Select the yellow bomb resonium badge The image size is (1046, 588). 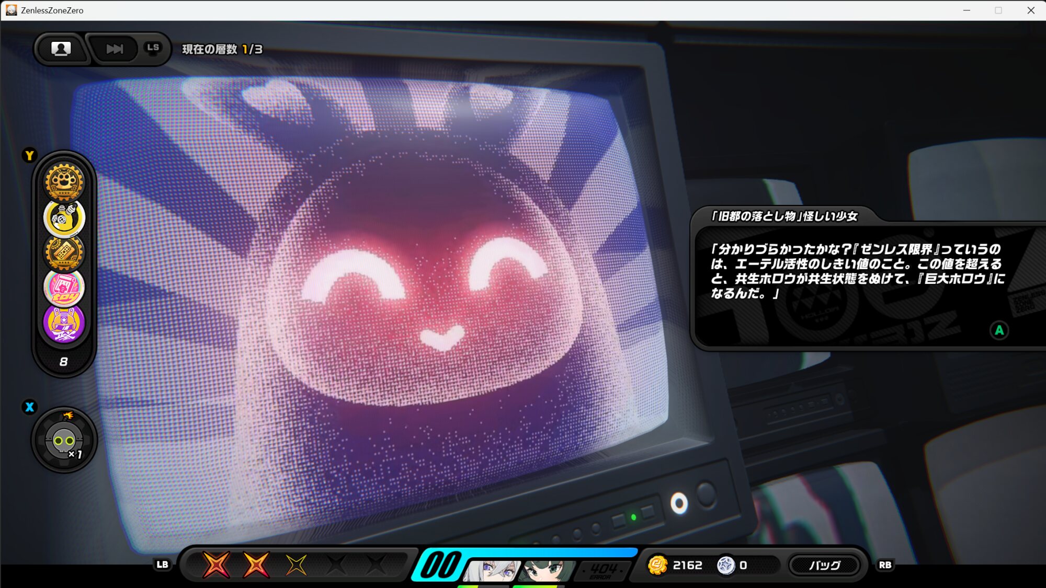click(x=64, y=217)
